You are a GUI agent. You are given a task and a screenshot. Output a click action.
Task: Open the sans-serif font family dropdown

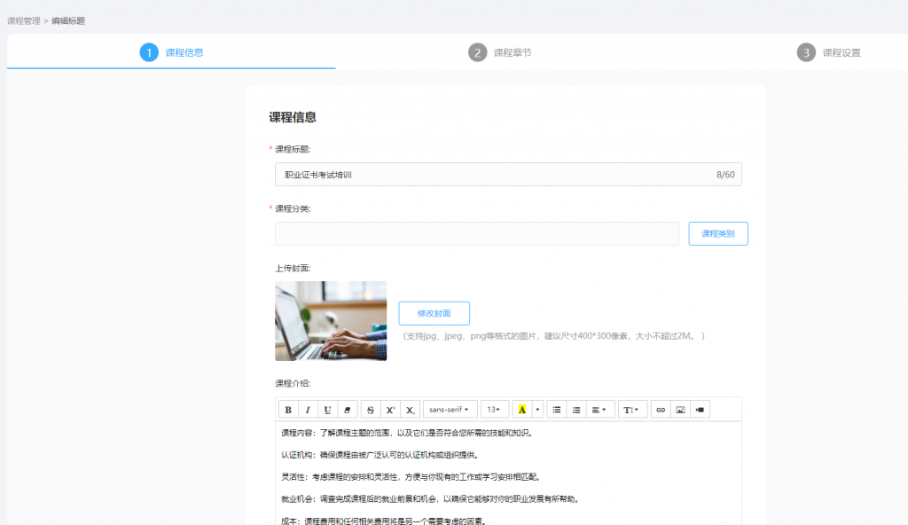coord(450,410)
